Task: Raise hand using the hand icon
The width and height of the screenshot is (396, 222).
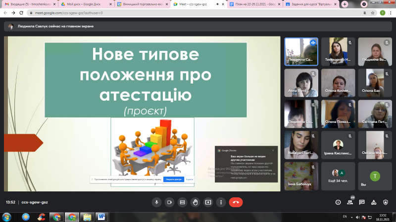Action: tap(195, 202)
